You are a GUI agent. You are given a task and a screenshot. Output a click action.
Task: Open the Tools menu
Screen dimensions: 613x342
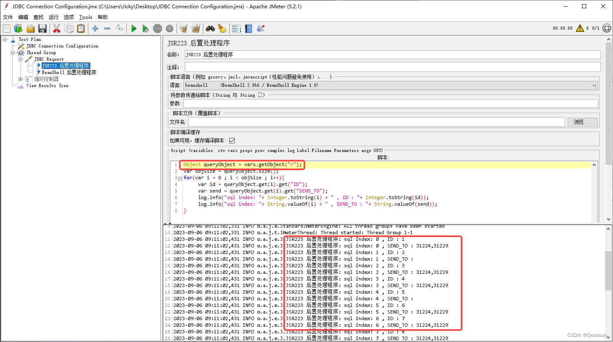[86, 17]
